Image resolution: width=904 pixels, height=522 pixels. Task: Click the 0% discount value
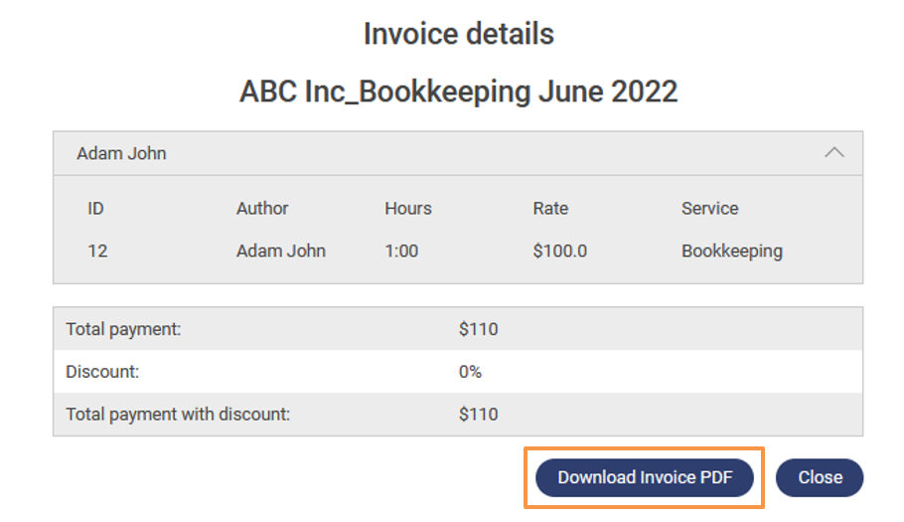470,372
